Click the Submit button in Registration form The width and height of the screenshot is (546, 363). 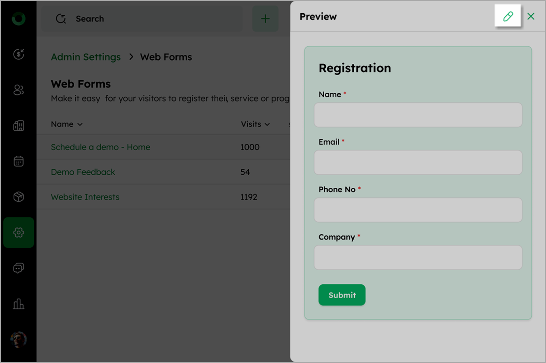point(342,295)
